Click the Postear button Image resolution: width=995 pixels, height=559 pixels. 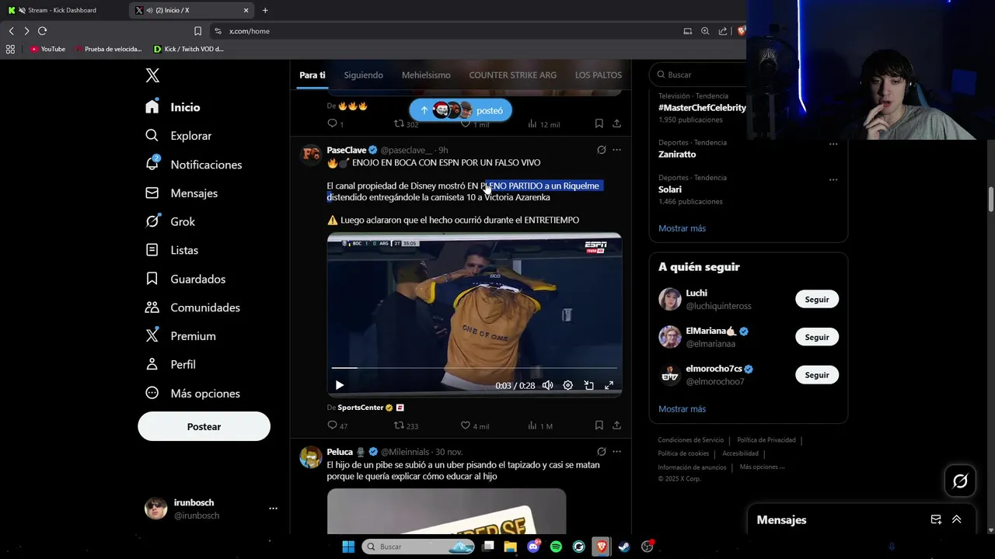[204, 426]
